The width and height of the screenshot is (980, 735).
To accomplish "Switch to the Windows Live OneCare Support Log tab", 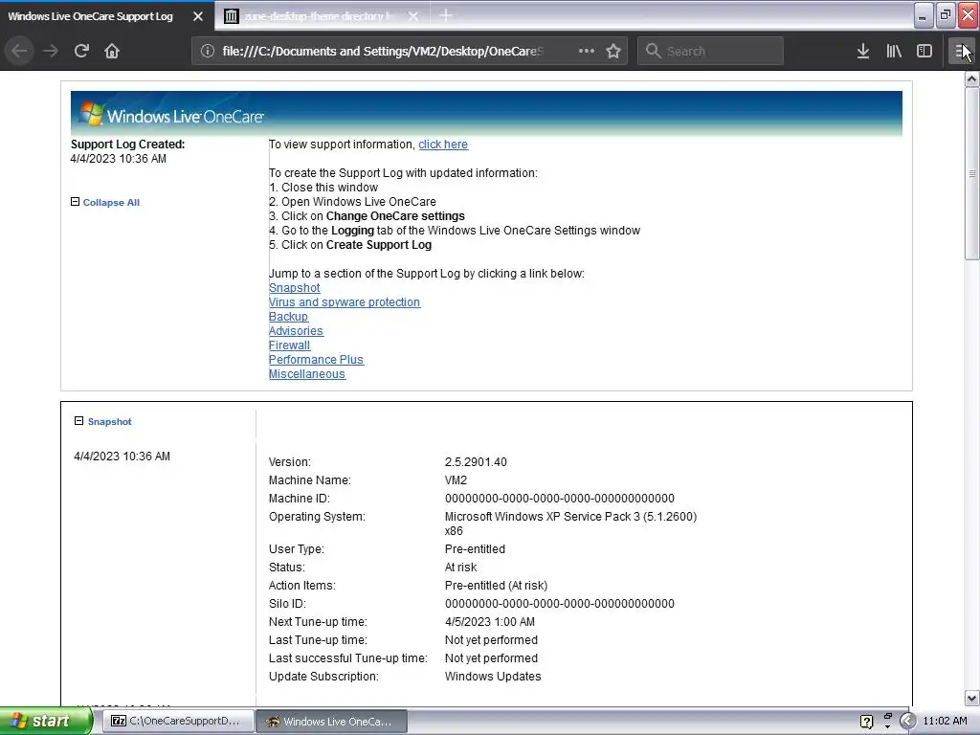I will (91, 16).
